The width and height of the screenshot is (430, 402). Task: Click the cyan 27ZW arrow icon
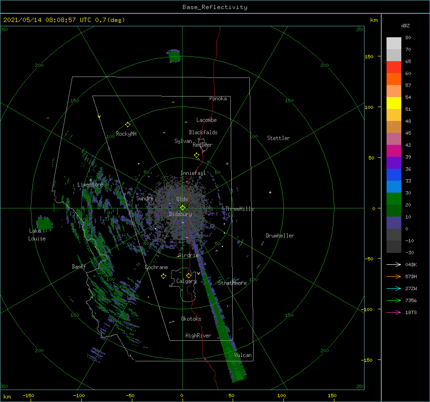(x=394, y=288)
